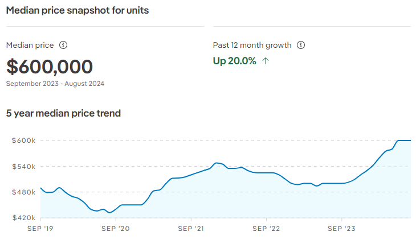Click the 5 year median price trend heading
The width and height of the screenshot is (416, 240).
63,113
